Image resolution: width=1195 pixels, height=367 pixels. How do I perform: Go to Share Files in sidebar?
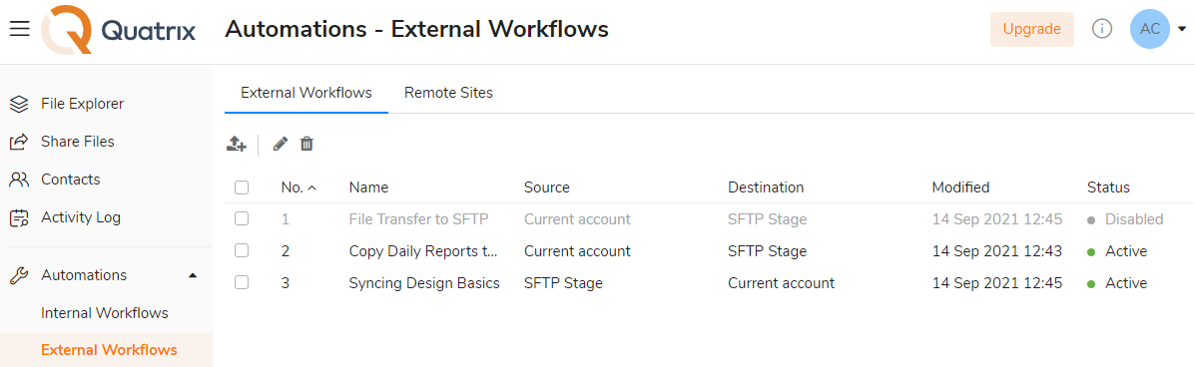coord(78,142)
